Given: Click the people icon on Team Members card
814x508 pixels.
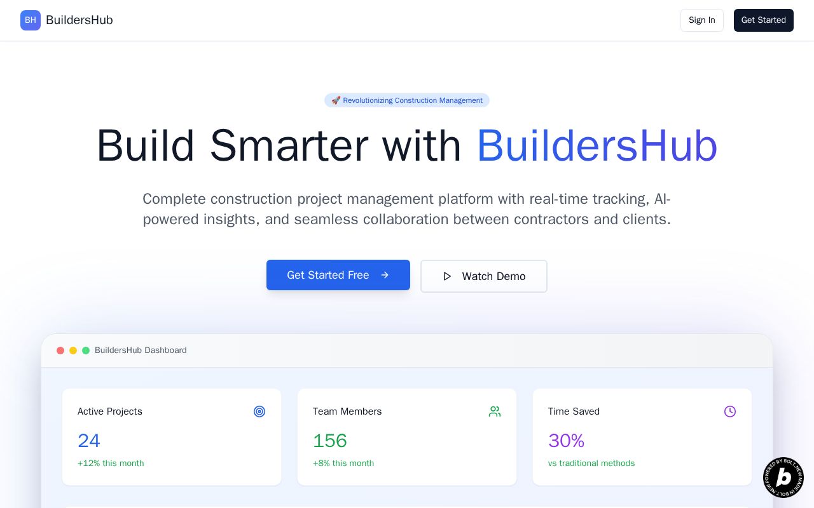Looking at the screenshot, I should point(495,411).
